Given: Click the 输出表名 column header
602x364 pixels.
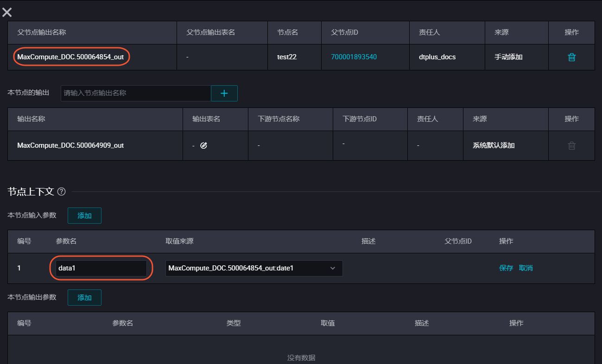Looking at the screenshot, I should 206,119.
